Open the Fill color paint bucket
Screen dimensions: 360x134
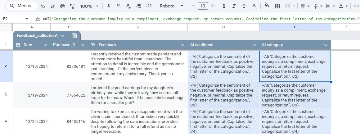[267, 6]
